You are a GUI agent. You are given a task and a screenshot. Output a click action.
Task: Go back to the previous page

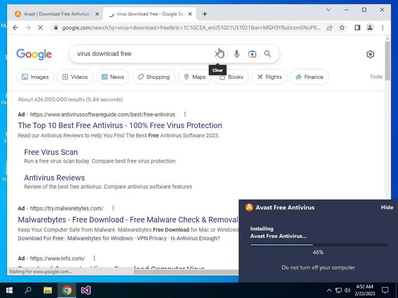(x=16, y=28)
